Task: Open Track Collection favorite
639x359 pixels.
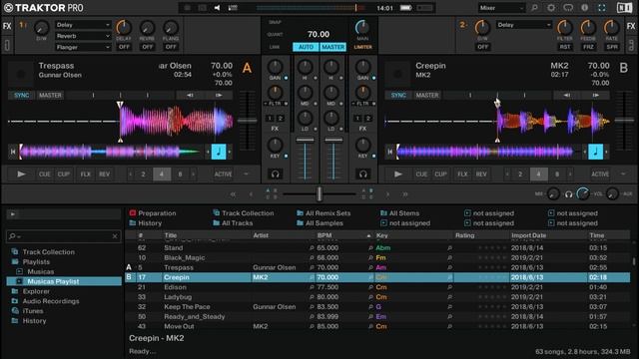Action: tap(244, 212)
